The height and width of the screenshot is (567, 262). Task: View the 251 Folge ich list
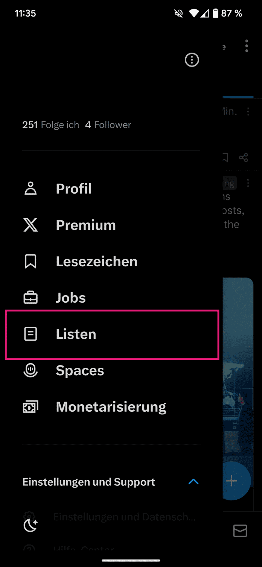[x=51, y=125]
